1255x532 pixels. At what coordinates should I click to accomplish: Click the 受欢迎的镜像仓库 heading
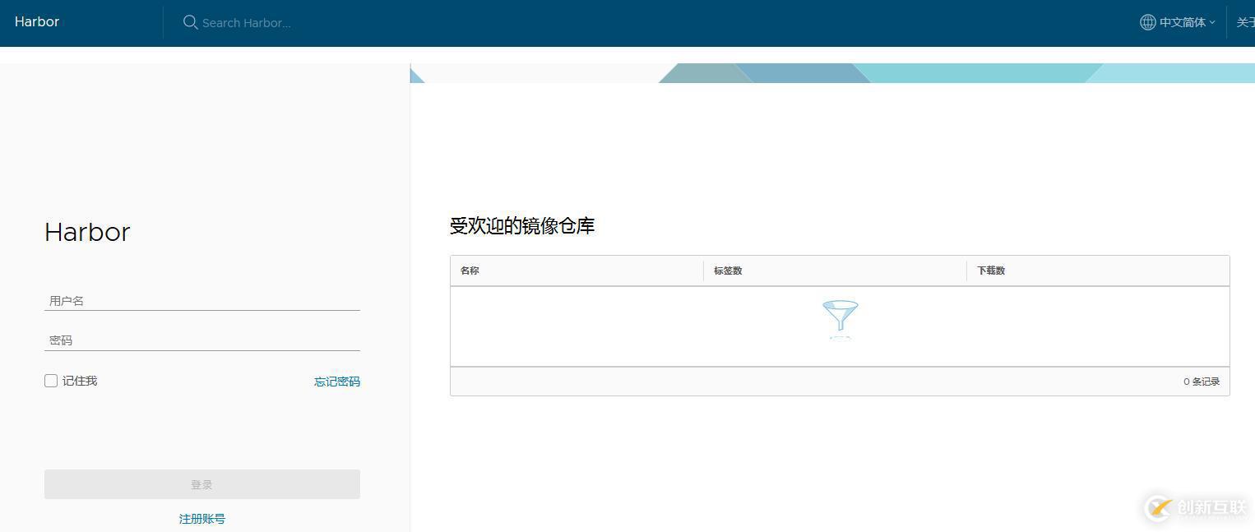[x=522, y=226]
